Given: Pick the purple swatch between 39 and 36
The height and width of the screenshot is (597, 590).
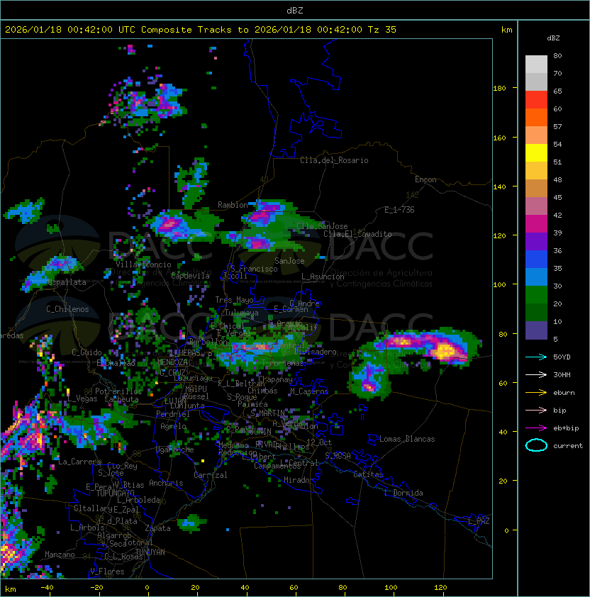Looking at the screenshot, I should tap(536, 241).
